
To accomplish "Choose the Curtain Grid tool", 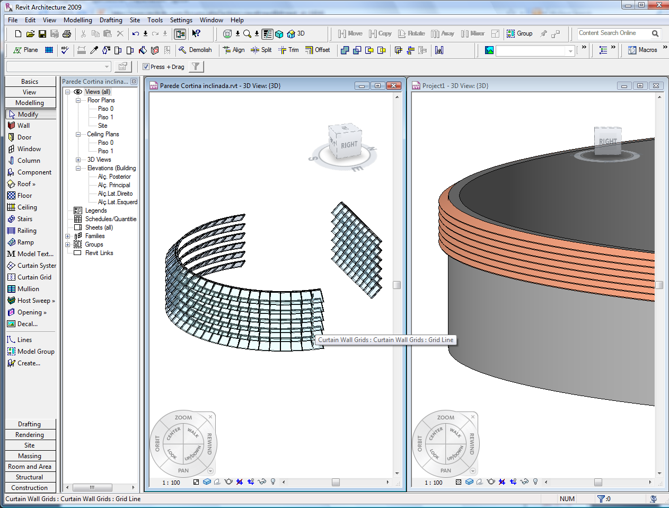I will pos(34,277).
